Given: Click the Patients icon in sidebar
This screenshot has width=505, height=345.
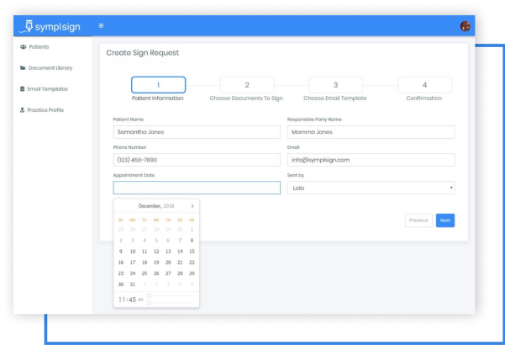Looking at the screenshot, I should coord(23,47).
